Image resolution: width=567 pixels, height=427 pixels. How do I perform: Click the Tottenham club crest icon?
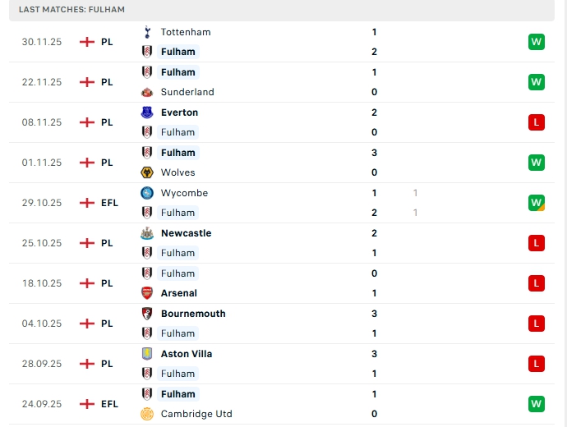click(x=147, y=32)
